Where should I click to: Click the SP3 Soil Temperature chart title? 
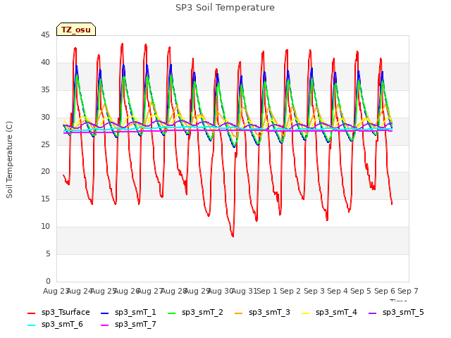tap(225, 8)
